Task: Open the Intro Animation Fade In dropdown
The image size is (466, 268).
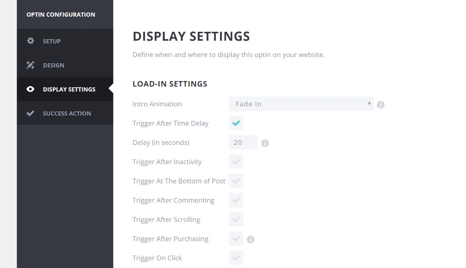Action: click(301, 104)
